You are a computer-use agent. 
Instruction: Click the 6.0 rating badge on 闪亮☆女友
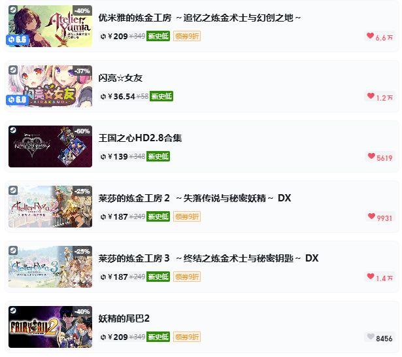coord(18,100)
